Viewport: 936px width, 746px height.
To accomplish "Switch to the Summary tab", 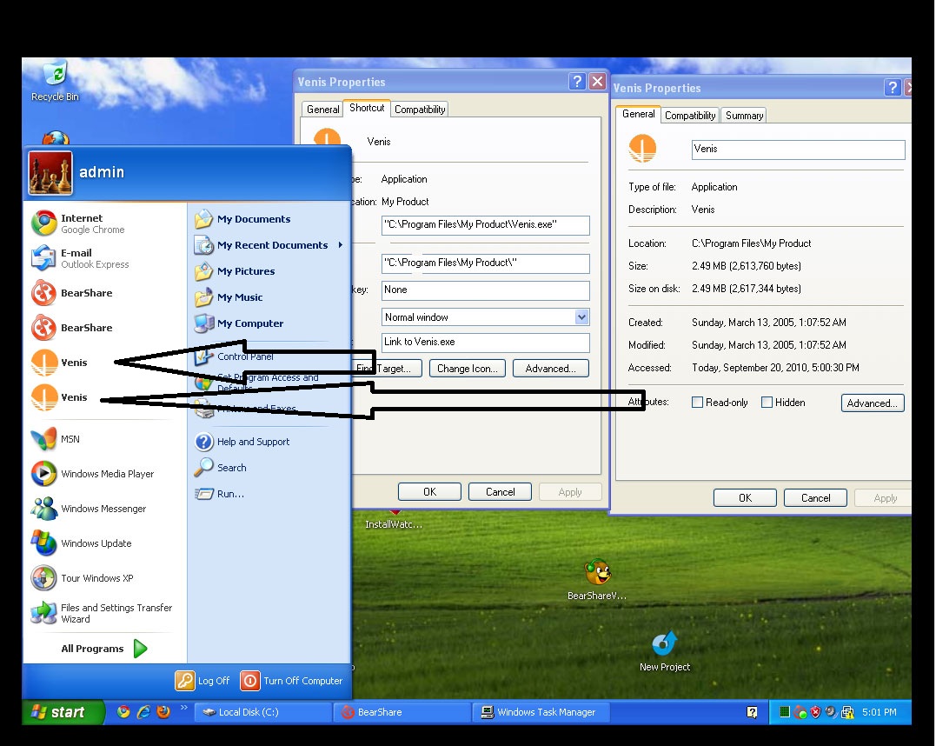I will click(744, 116).
